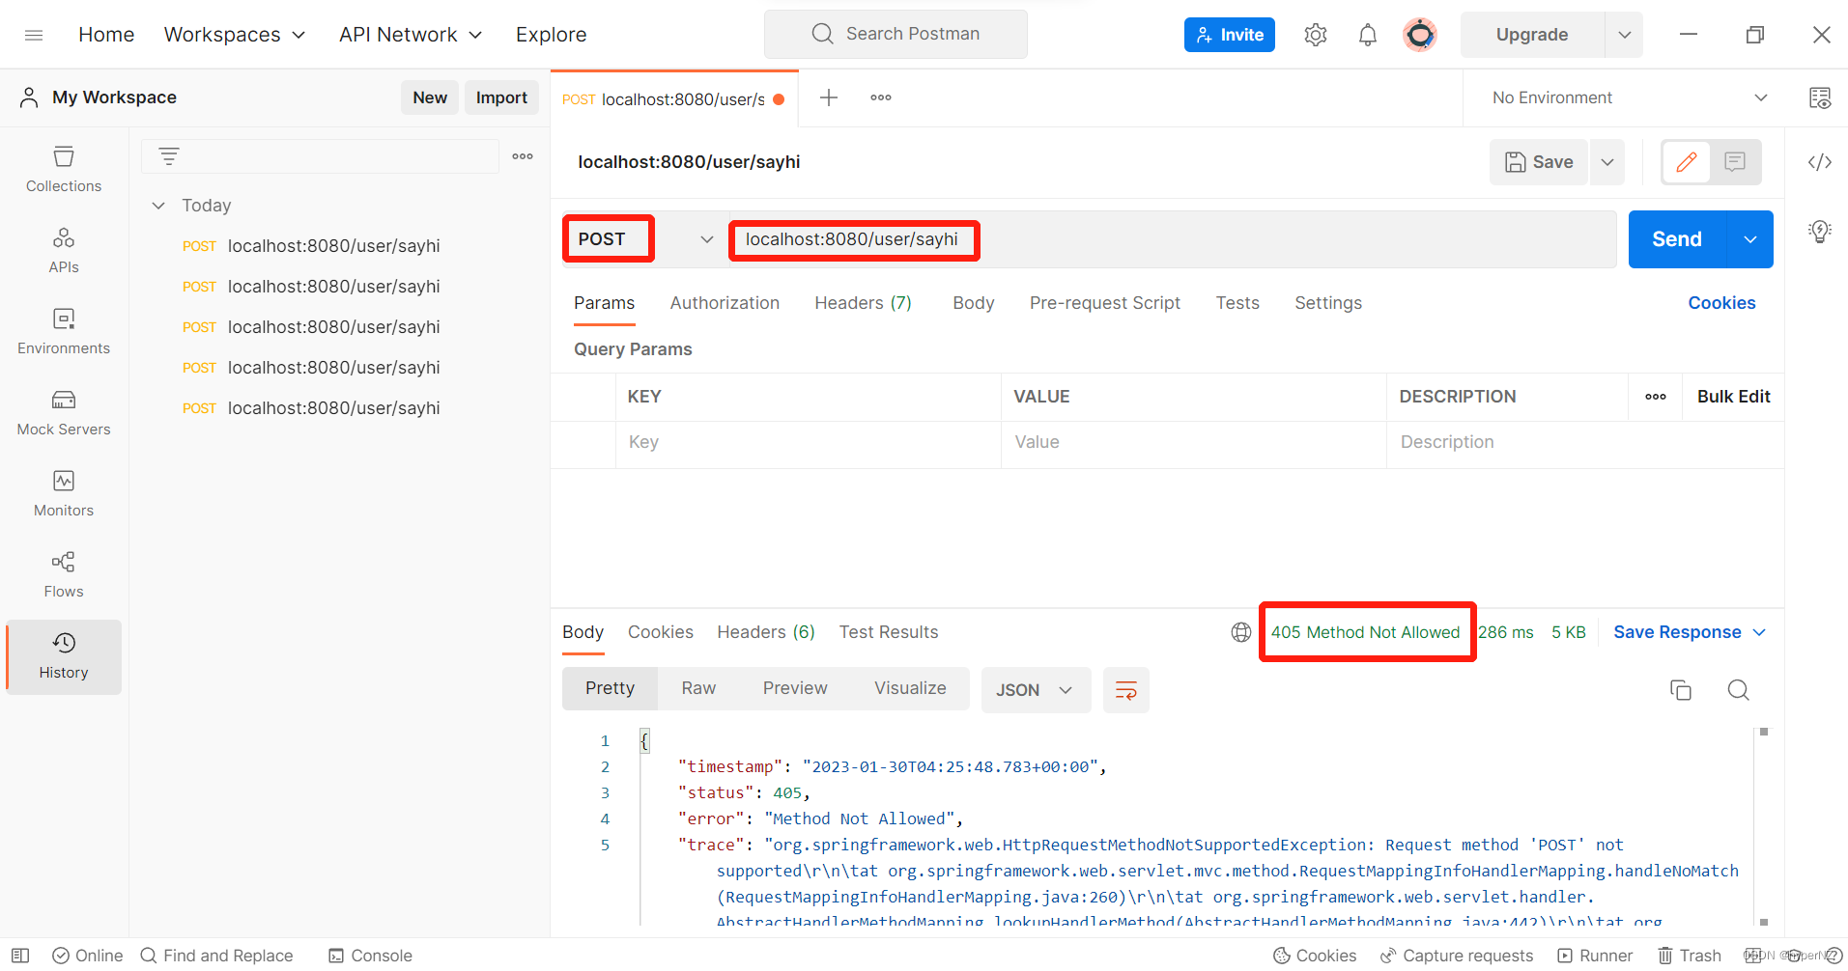This screenshot has width=1848, height=971.
Task: Open Mock Servers in the sidebar
Action: [x=64, y=413]
